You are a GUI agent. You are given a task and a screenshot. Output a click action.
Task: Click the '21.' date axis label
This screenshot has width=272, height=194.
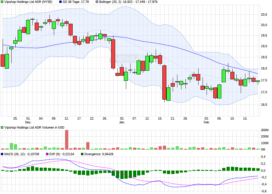pos(173,118)
